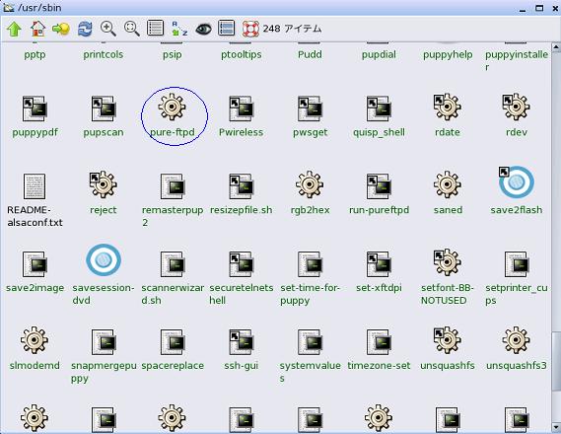Open the bookmarks menu icon
The width and height of the screenshot is (561, 434).
[61, 29]
